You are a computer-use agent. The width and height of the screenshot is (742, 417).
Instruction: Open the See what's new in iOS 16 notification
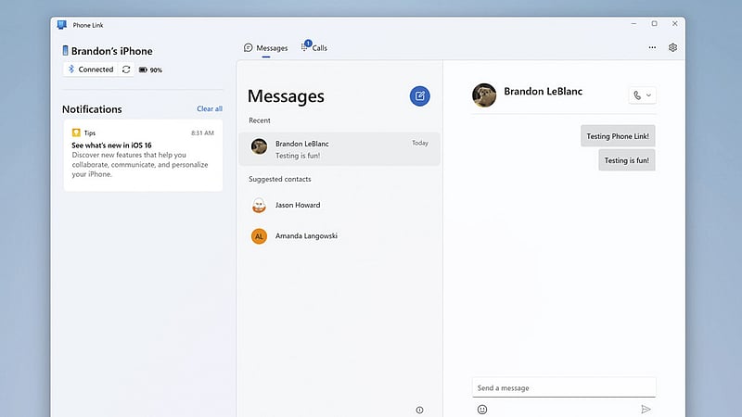pyautogui.click(x=143, y=156)
